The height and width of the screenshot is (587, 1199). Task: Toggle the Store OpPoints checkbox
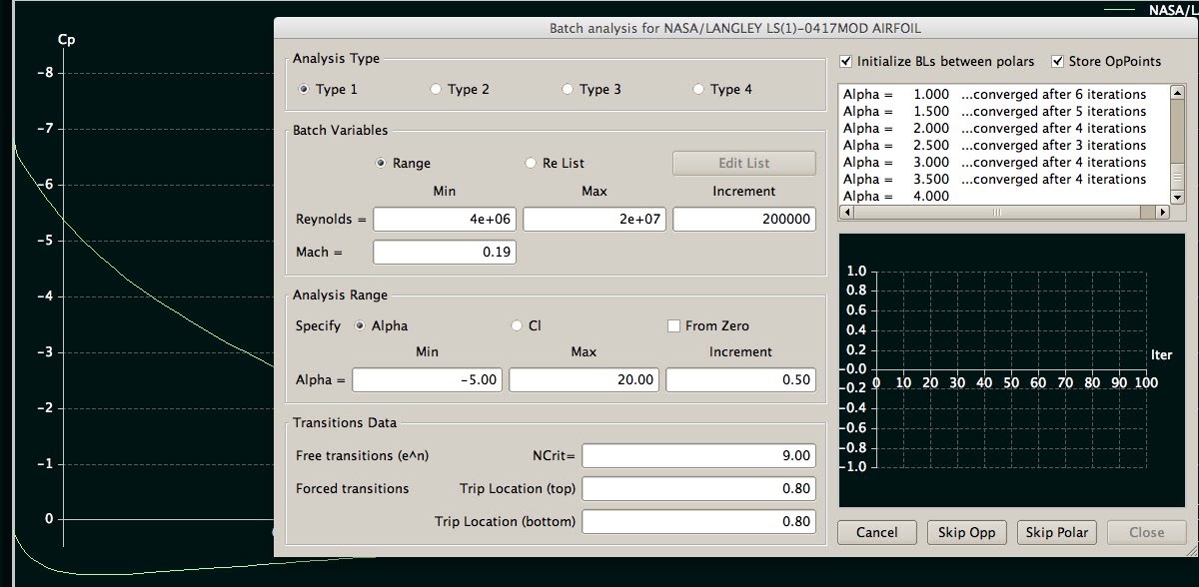click(x=1057, y=61)
